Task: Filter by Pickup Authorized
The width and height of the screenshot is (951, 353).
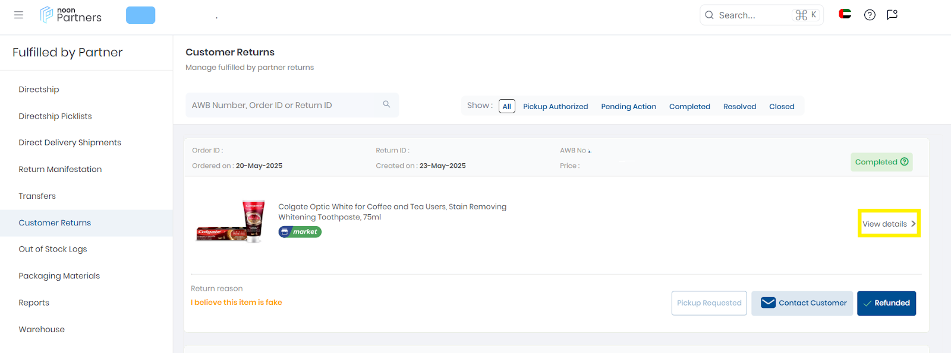Action: click(556, 107)
